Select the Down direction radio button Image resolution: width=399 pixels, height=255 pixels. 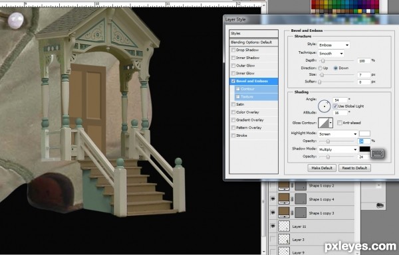[336, 68]
